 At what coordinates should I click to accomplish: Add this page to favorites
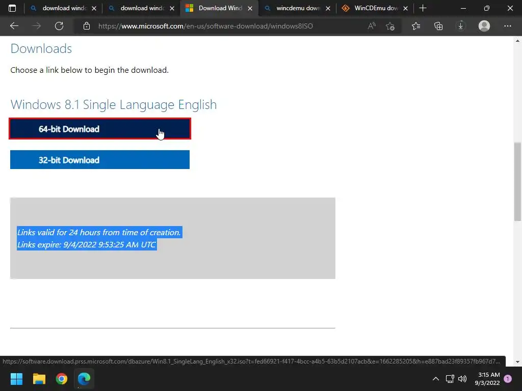tap(390, 26)
